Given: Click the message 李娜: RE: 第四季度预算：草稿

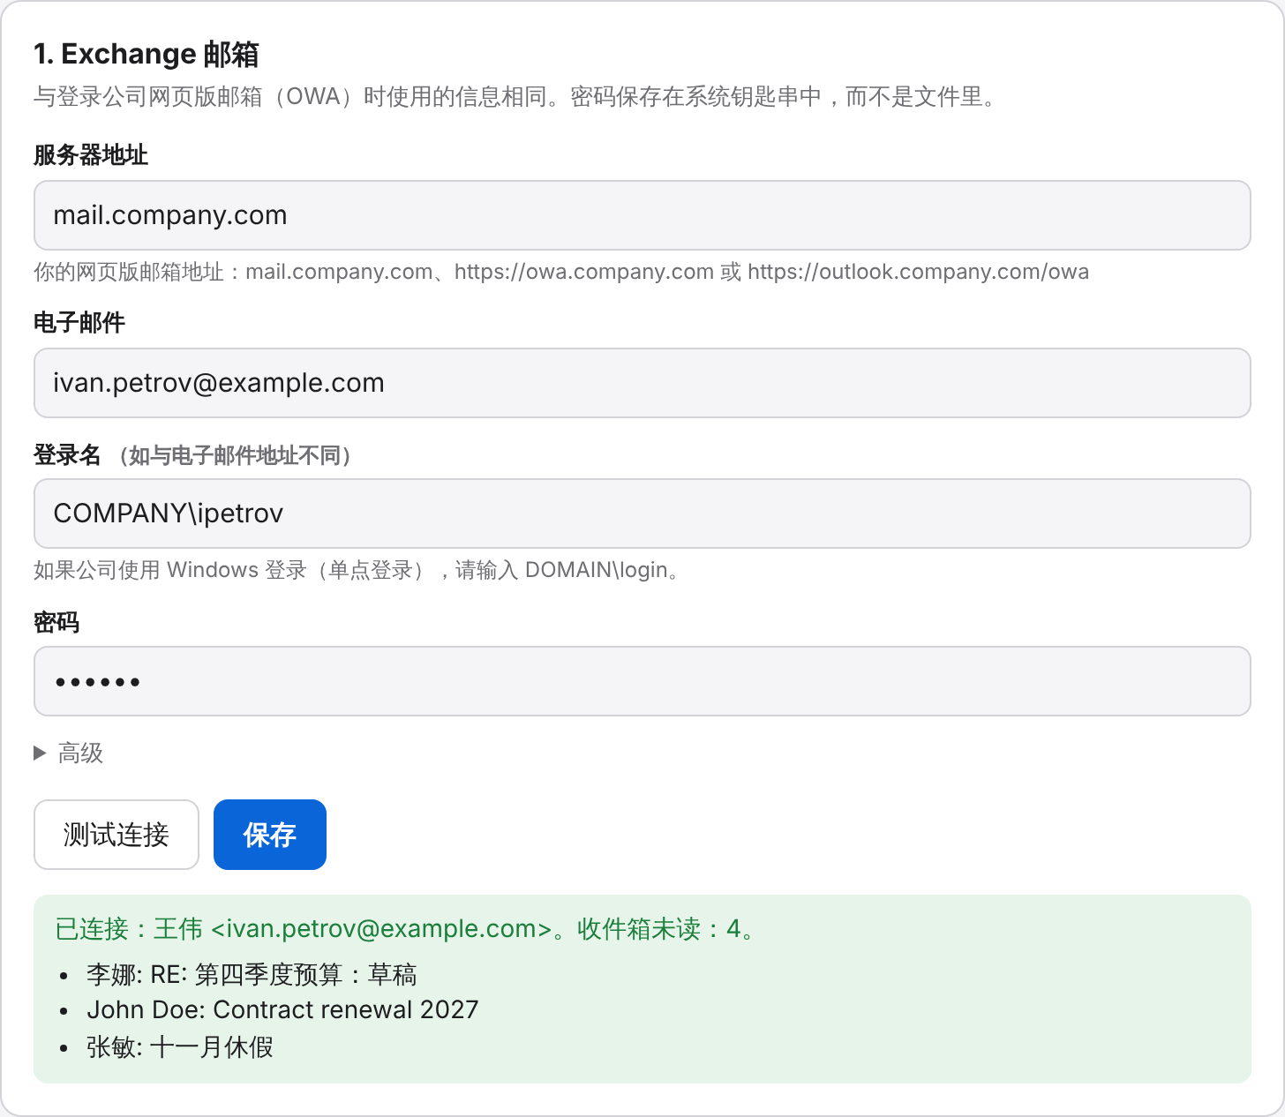Looking at the screenshot, I should click(x=252, y=975).
